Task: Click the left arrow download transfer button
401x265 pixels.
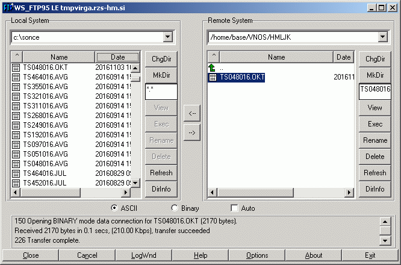Action: (191, 113)
